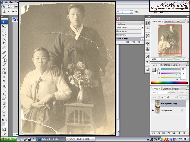
Task: Activate the Zoom tool magnifier
Action: 4,115
